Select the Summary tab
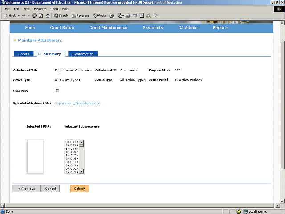Viewport: 285px width, 214px height. click(x=51, y=54)
